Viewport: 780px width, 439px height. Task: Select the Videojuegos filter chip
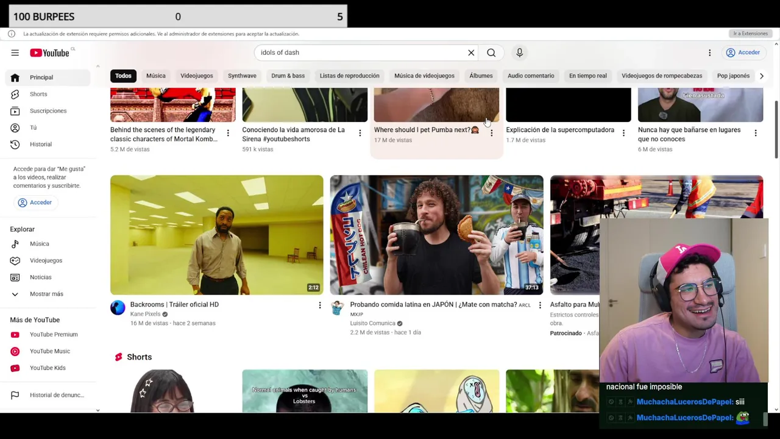tap(196, 76)
